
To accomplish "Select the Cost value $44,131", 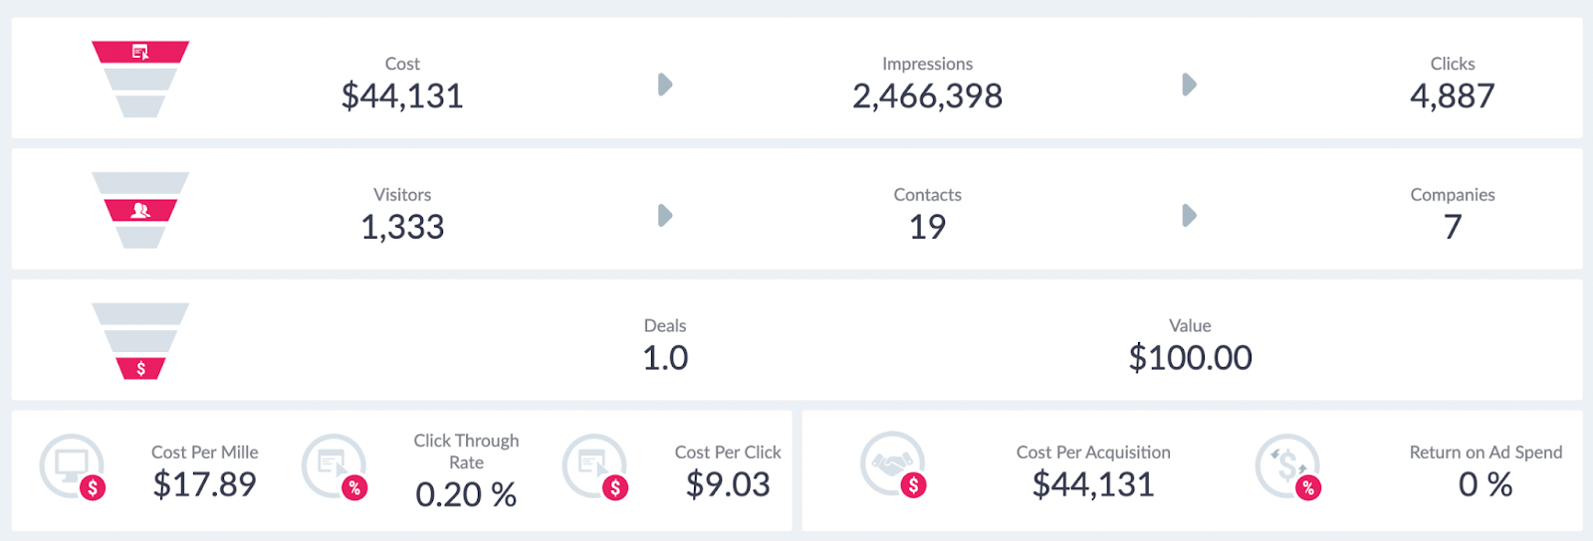I will click(402, 96).
